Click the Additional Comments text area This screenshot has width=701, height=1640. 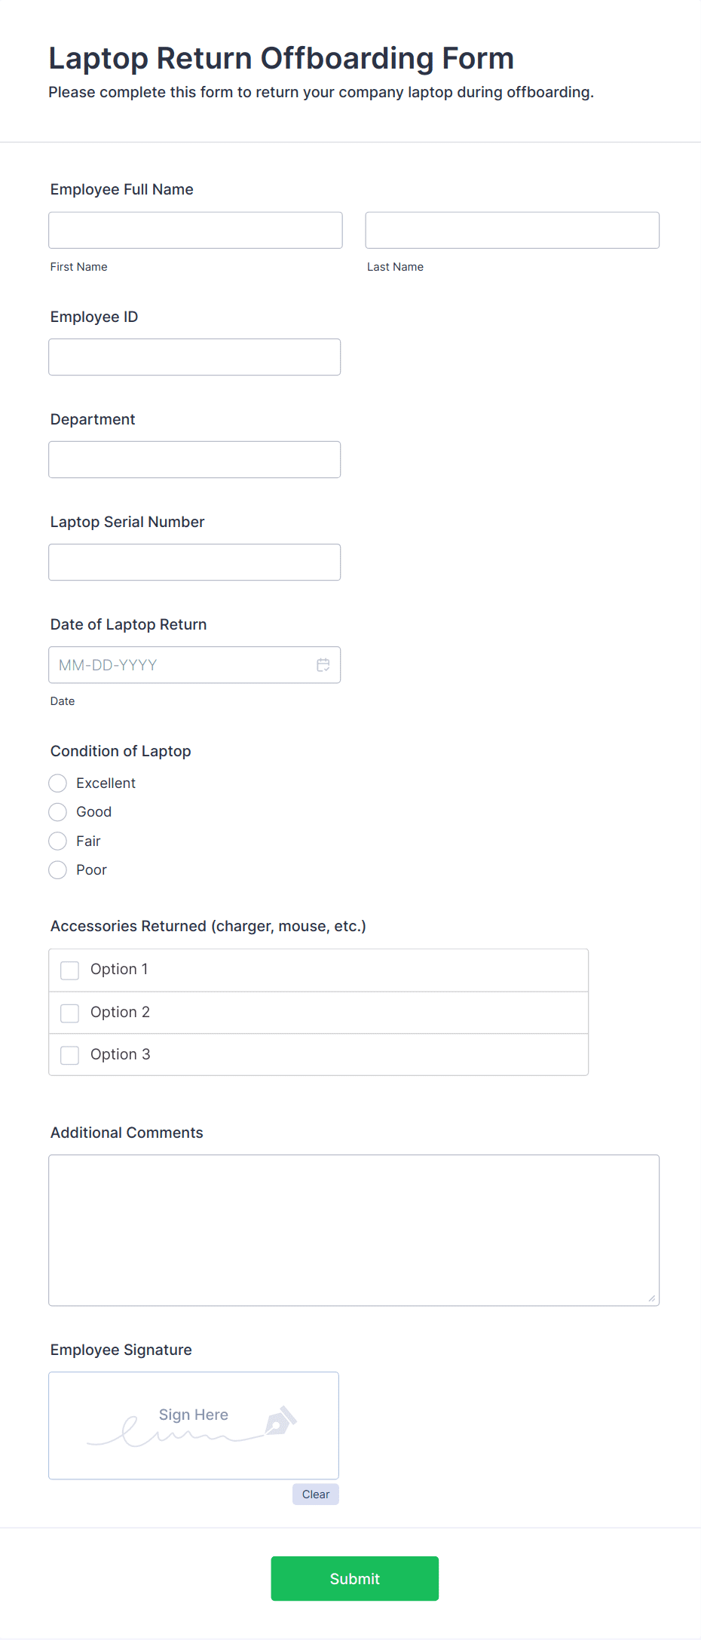[x=354, y=1230]
